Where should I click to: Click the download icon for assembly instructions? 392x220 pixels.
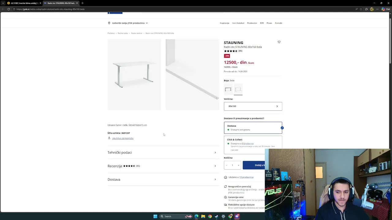click(109, 138)
